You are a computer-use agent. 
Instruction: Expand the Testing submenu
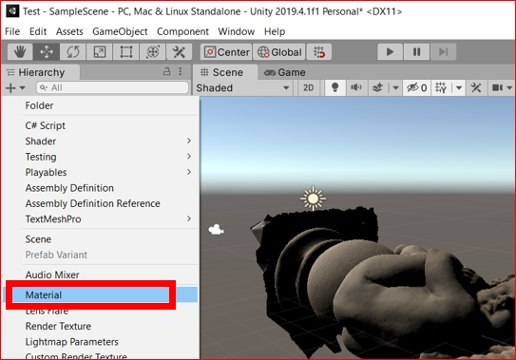click(101, 157)
